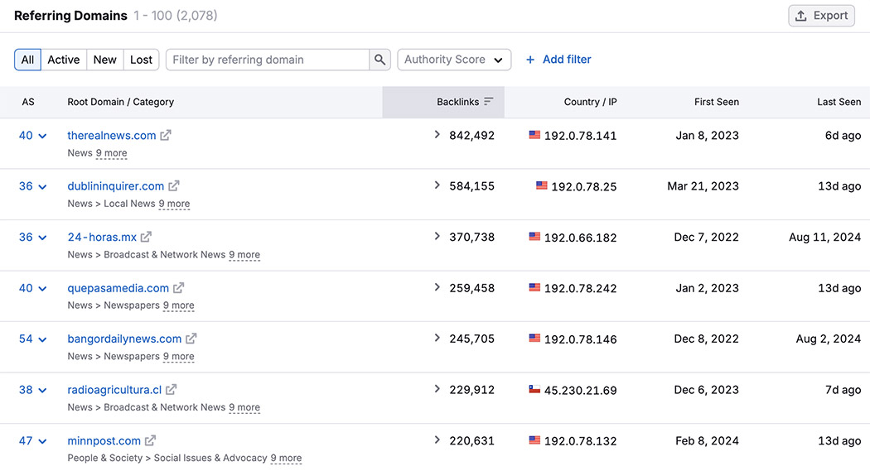Show 9 more categories for radioagricultura.cl
The height and width of the screenshot is (471, 870).
tap(244, 407)
